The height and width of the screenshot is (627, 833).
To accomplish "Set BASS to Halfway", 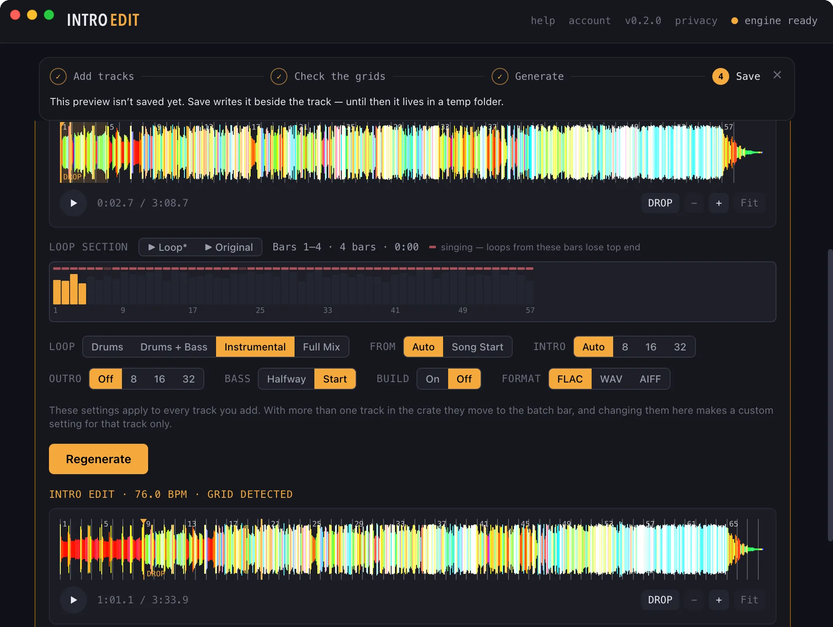I will point(286,379).
